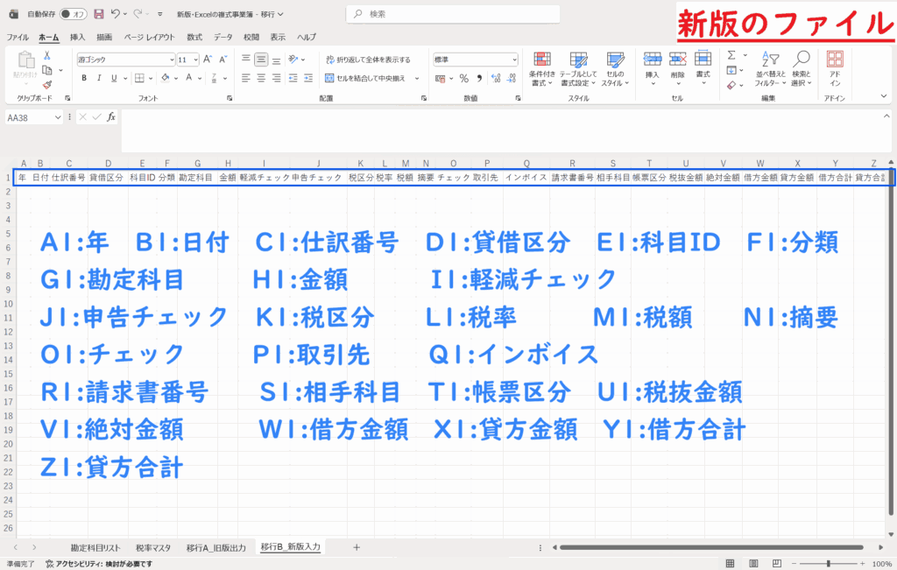The image size is (897, 570).
Task: Click the zoom slider in status bar
Action: tap(828, 564)
